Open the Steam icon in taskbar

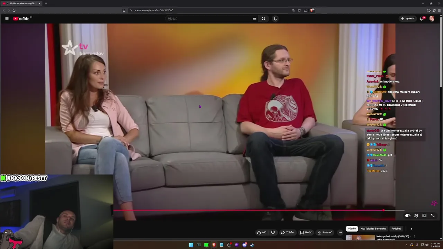(252, 245)
